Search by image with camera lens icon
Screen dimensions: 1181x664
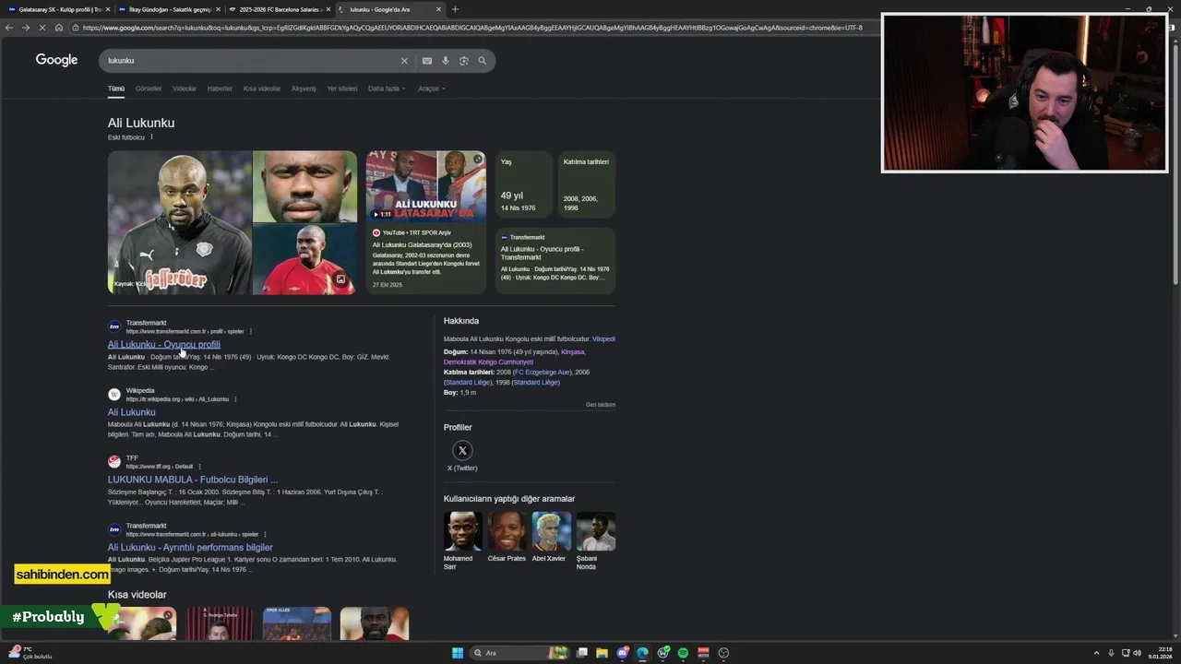point(464,61)
